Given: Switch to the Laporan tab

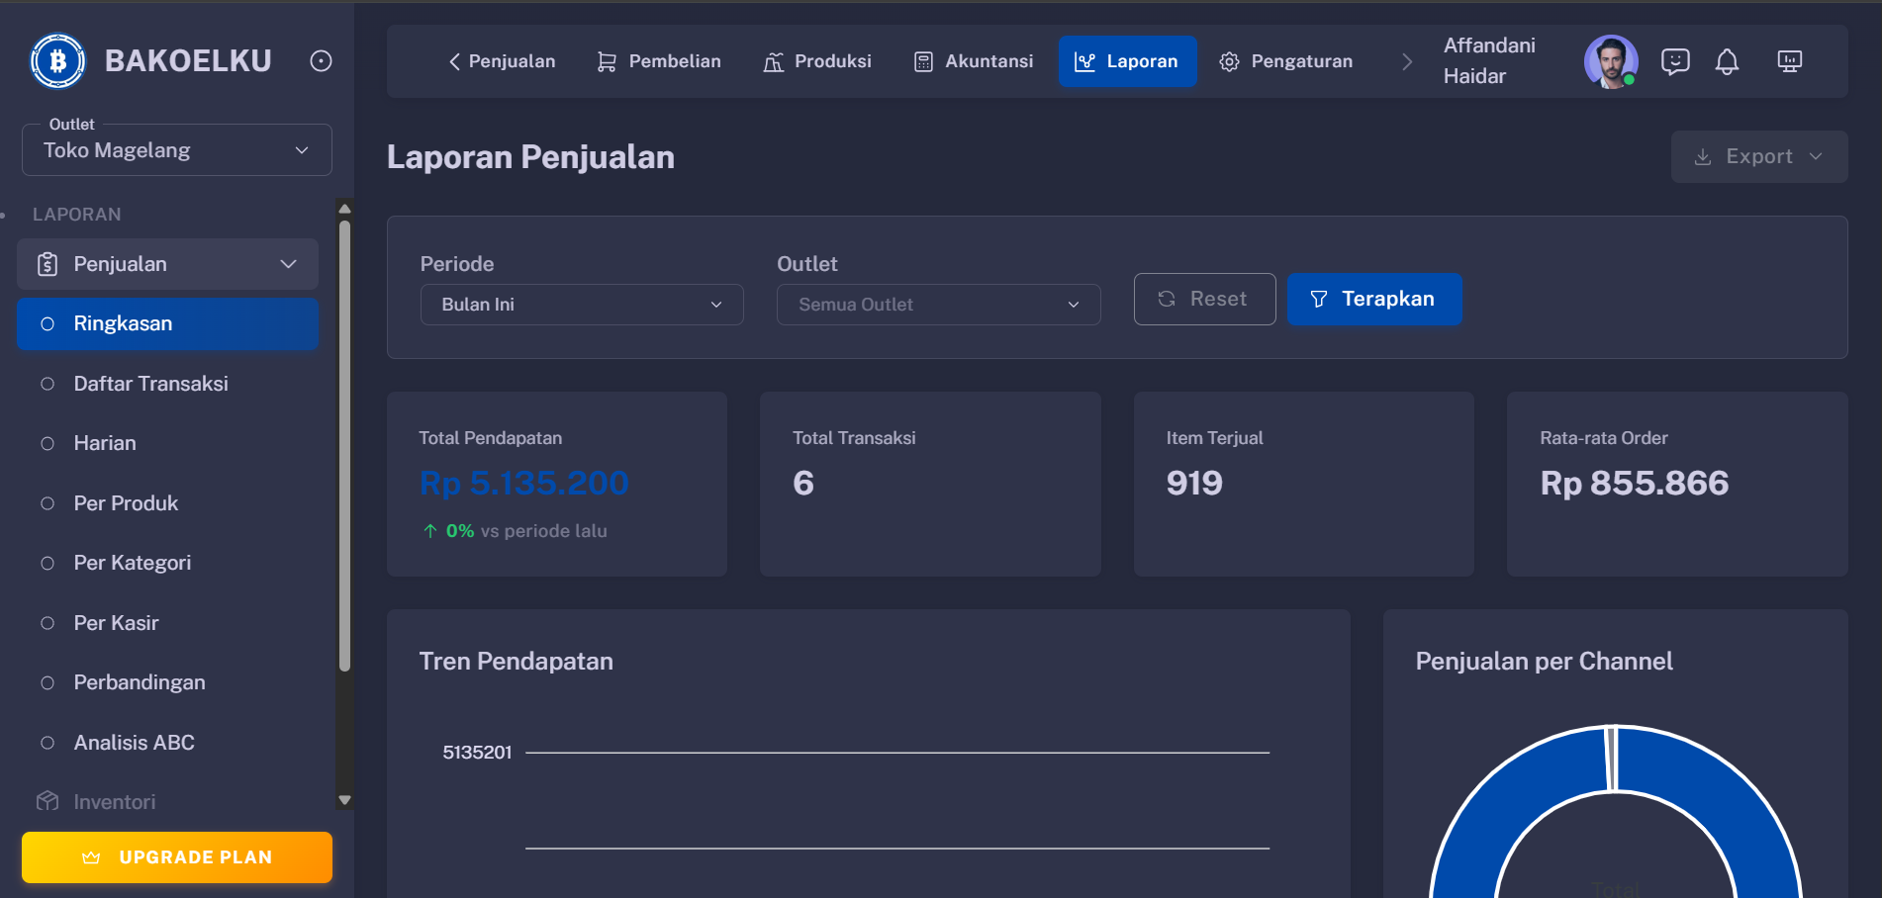Looking at the screenshot, I should 1127,60.
